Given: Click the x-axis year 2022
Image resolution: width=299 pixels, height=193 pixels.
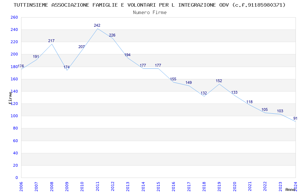Looking at the screenshot, I should [265, 187].
